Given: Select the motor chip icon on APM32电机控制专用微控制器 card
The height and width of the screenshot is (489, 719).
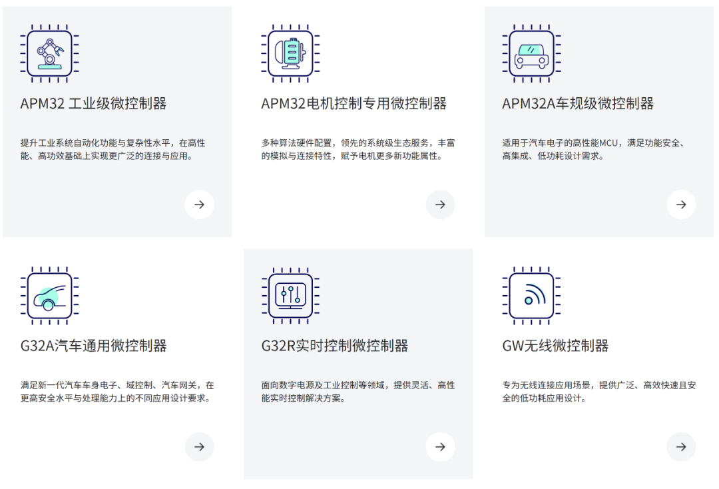Looking at the screenshot, I should [x=290, y=53].
